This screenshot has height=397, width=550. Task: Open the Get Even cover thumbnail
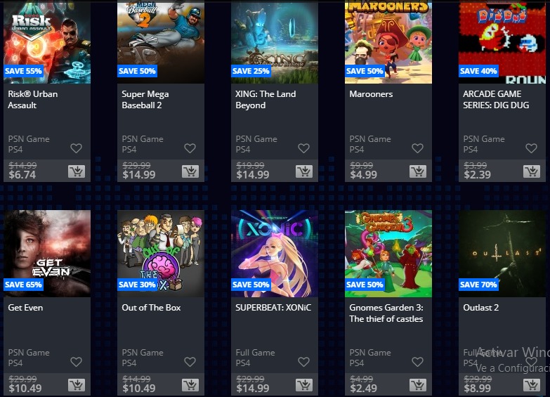pos(47,254)
